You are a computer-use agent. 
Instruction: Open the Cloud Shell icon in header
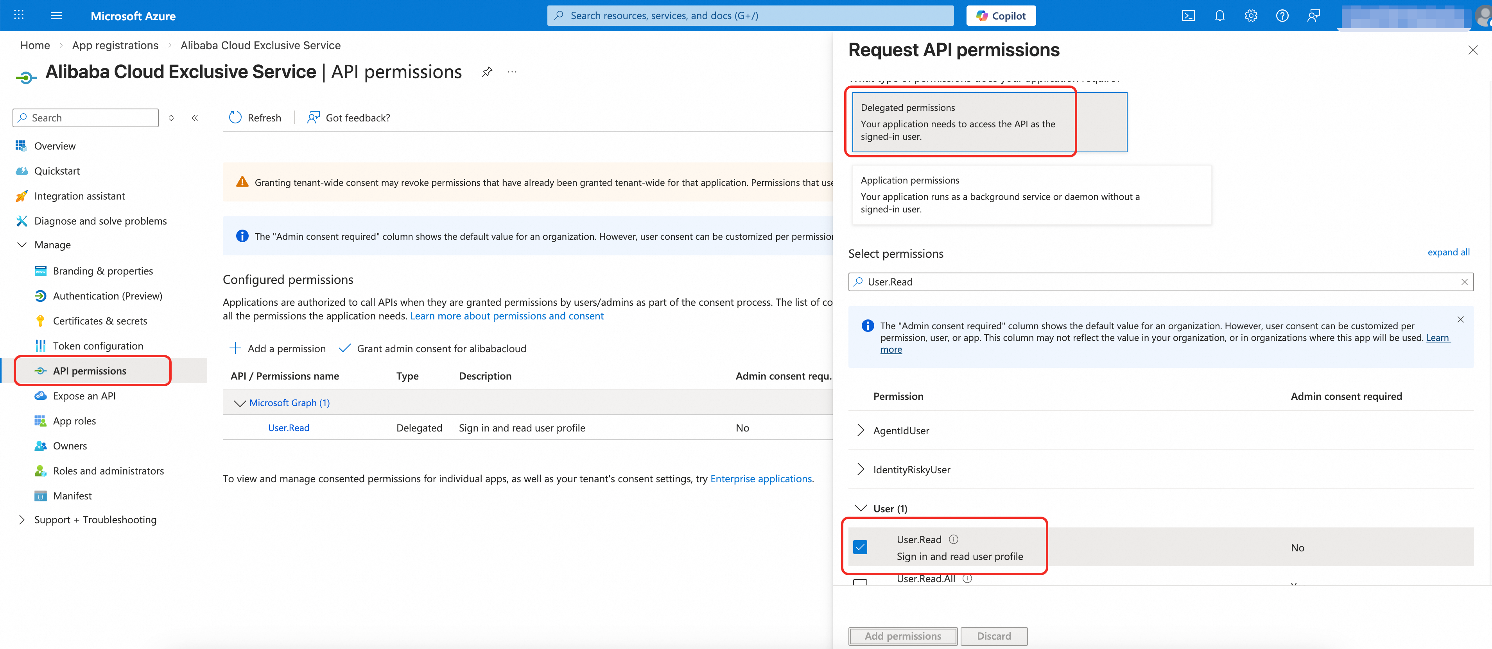[1188, 16]
